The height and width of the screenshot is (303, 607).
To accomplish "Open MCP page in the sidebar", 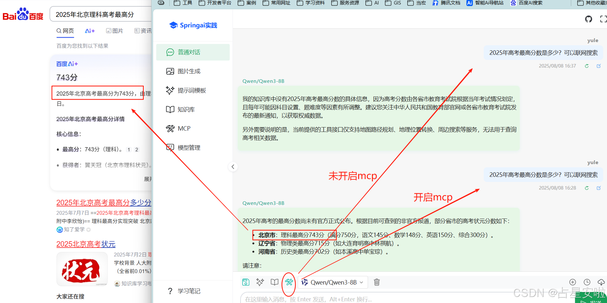I will click(x=193, y=129).
